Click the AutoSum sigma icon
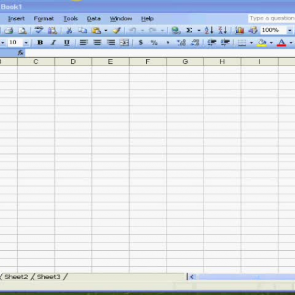Screen dimensions: 295x295 click(189, 30)
